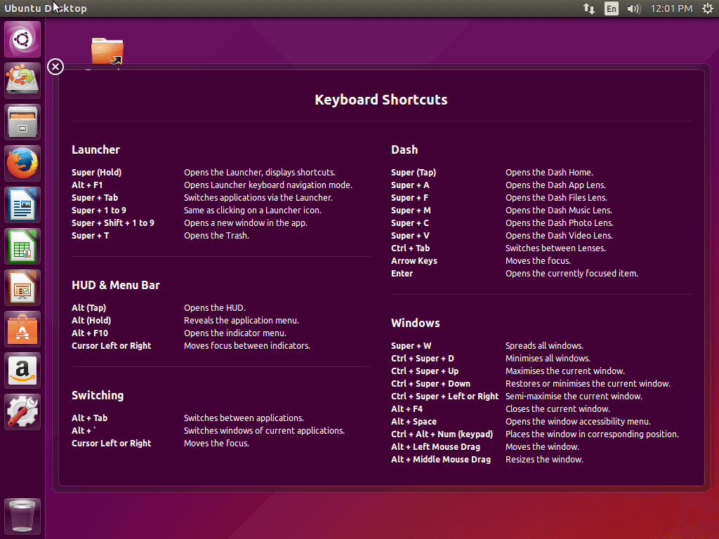Image resolution: width=719 pixels, height=539 pixels.
Task: Click the Alt + F1 shortcut text
Action: click(x=87, y=185)
